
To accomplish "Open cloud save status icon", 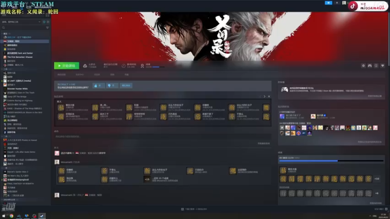I will click(x=85, y=66).
